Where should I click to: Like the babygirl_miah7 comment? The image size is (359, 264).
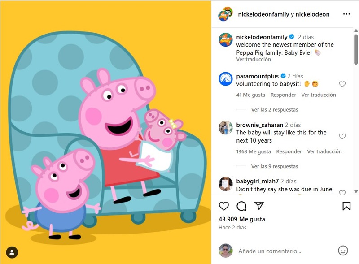pyautogui.click(x=342, y=192)
